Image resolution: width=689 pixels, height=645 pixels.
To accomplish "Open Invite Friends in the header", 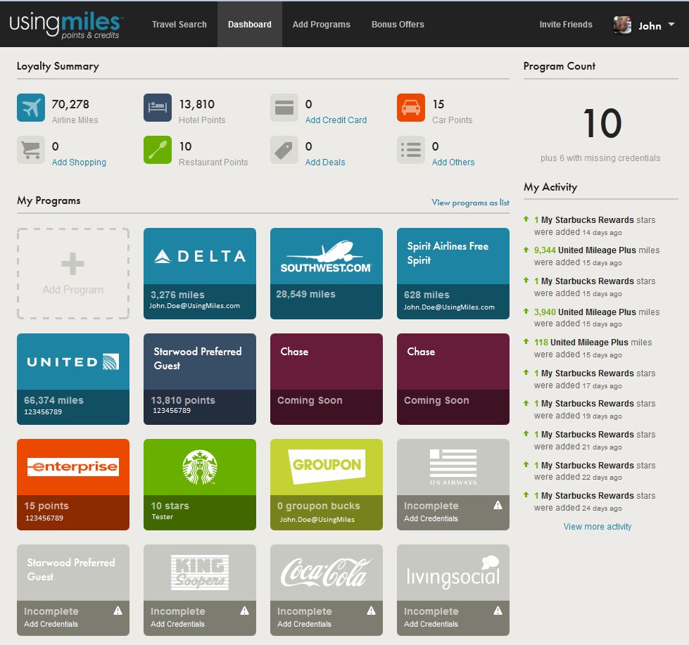I will point(566,25).
